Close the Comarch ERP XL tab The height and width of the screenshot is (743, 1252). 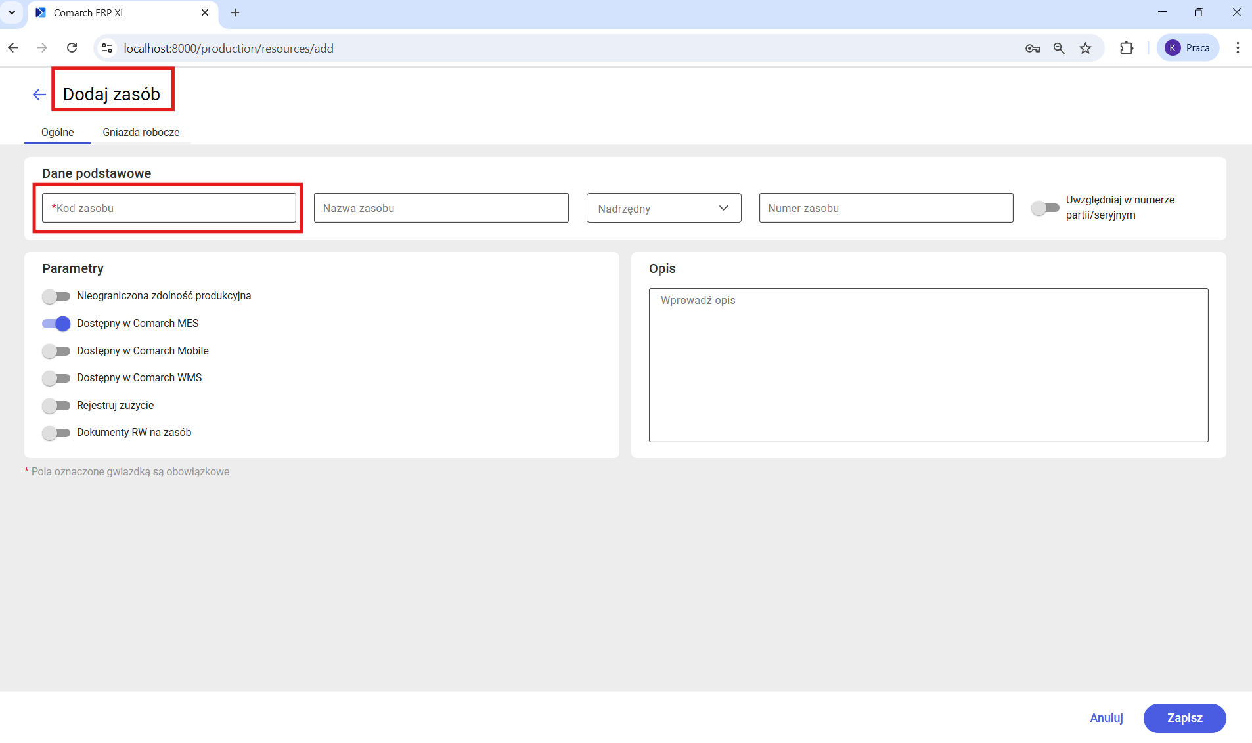[x=205, y=12]
